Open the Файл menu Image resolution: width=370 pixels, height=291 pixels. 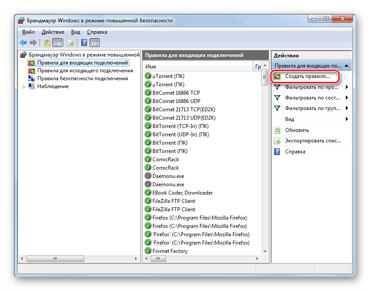(28, 32)
